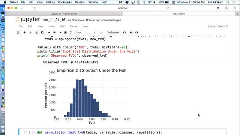Screen dimensions: 240x135
Task: Open the Cell menu
Action: coord(62,26)
